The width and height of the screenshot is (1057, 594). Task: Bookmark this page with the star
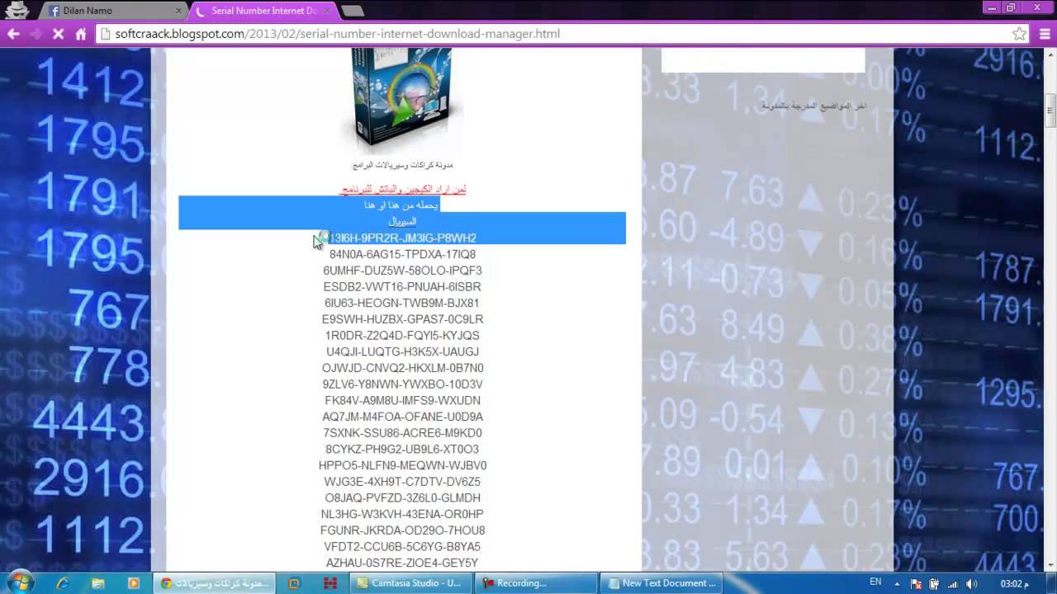(1020, 34)
